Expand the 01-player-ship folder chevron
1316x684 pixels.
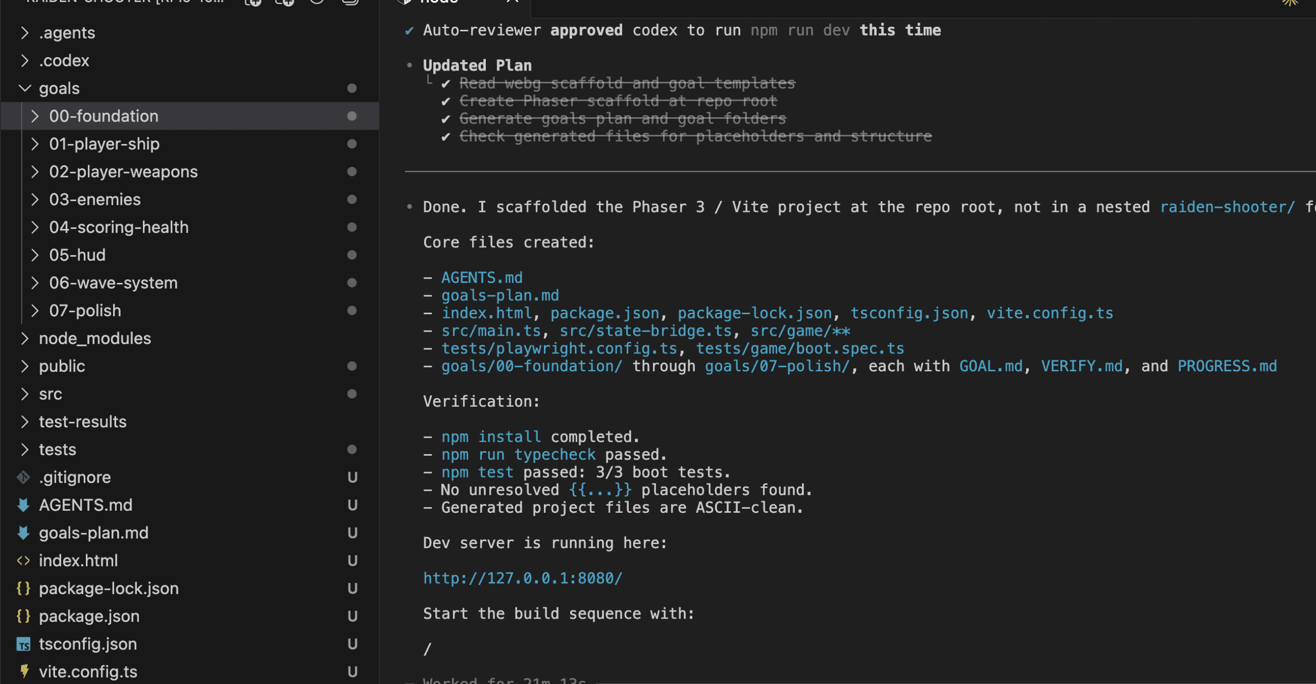coord(34,144)
